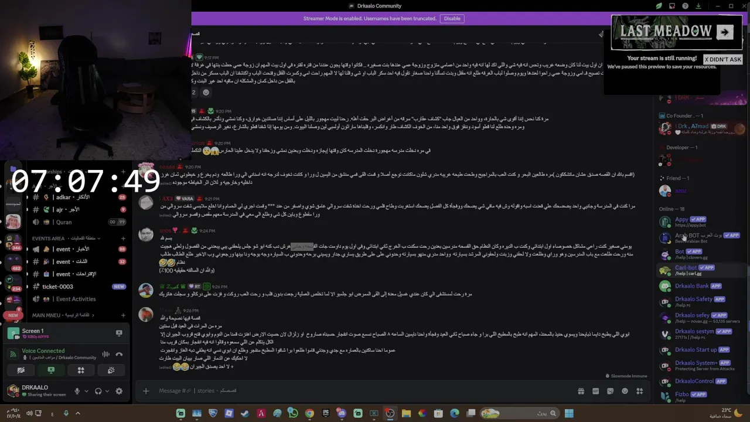Stop the Screen 1 stream
The height and width of the screenshot is (422, 750).
click(x=119, y=333)
